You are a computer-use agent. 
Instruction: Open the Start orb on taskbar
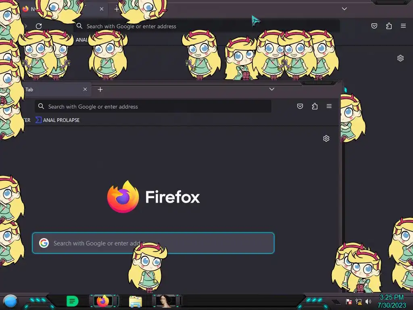(10, 301)
